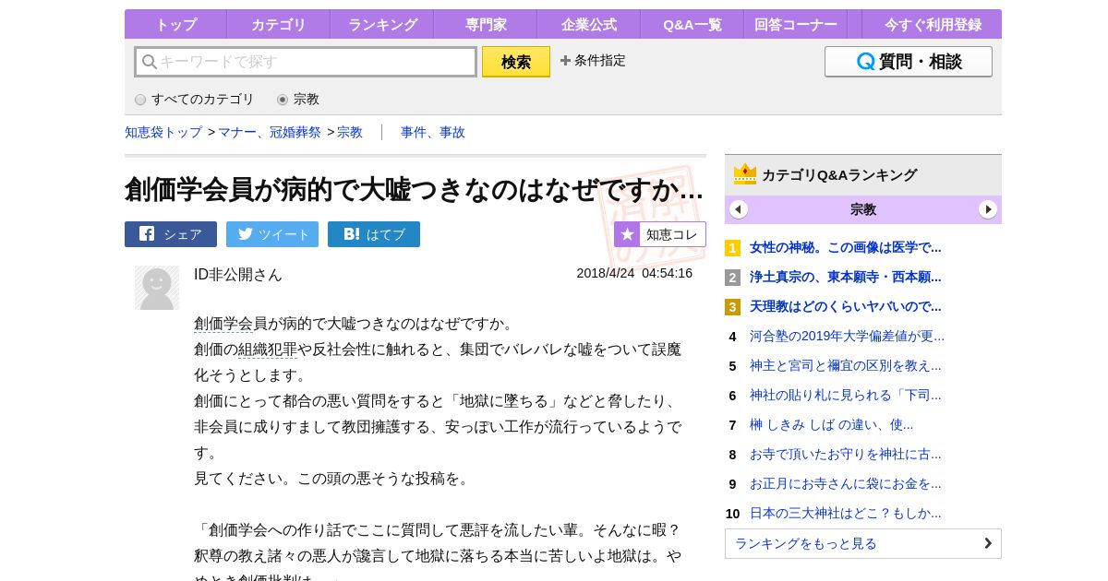Click カテゴリQ&Aランキング heading text
The width and height of the screenshot is (1108, 581).
click(839, 174)
